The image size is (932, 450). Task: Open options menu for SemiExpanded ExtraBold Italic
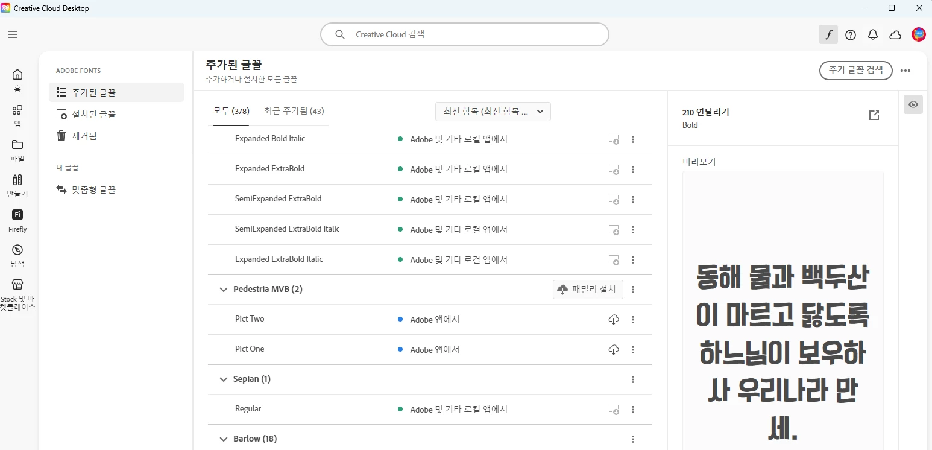(633, 230)
